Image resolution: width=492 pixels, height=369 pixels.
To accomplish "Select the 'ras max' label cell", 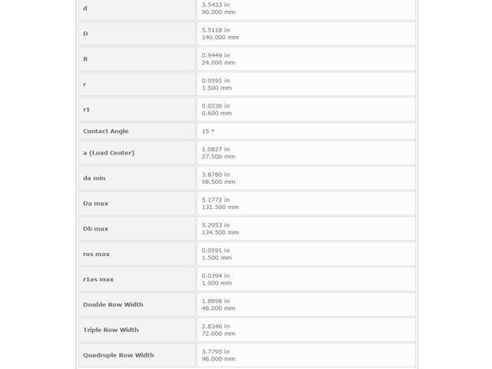I will point(137,254).
